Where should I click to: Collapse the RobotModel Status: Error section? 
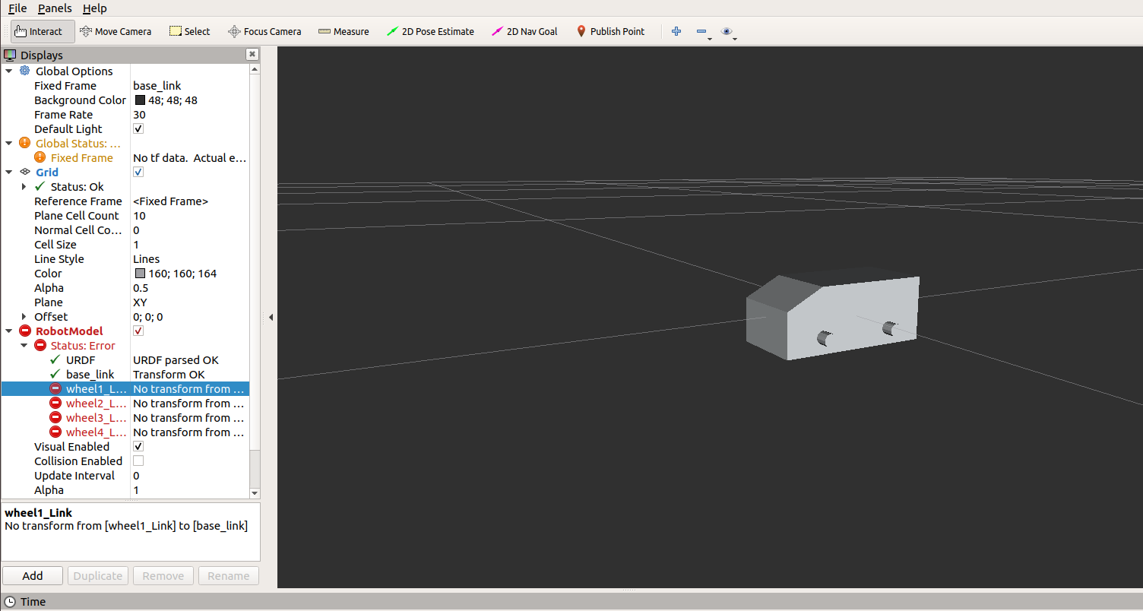click(24, 345)
